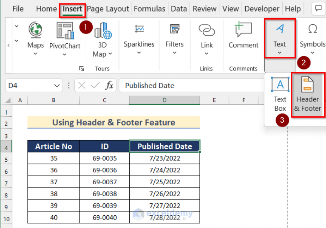Screen dimensions: 326x228
Task: Open the Data tab
Action: pos(179,9)
